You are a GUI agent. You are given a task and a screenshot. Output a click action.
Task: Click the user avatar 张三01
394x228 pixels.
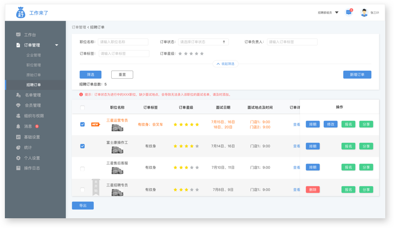click(x=364, y=12)
